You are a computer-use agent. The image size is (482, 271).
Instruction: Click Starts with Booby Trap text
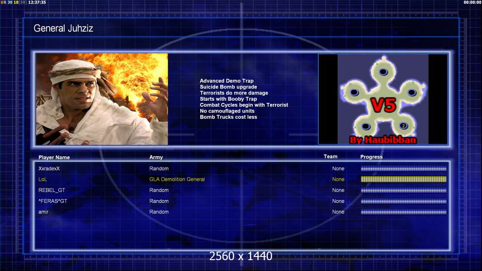228,99
